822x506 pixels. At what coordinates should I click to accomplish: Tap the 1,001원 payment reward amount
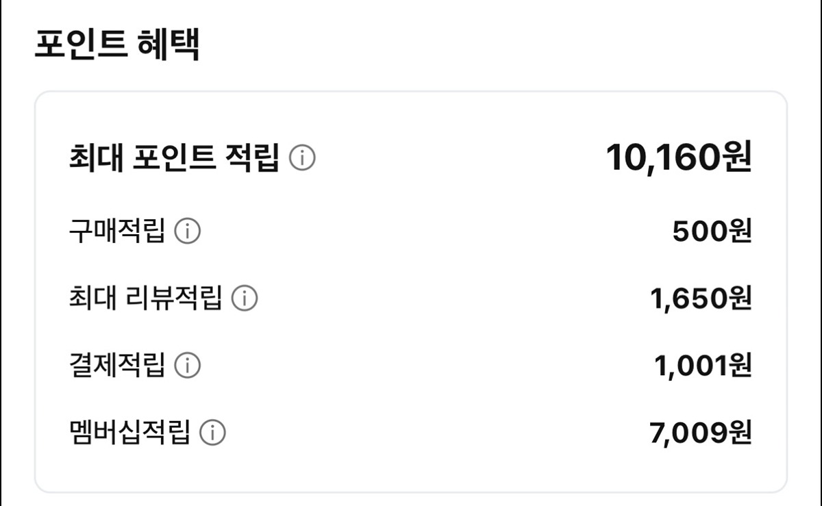click(x=703, y=366)
